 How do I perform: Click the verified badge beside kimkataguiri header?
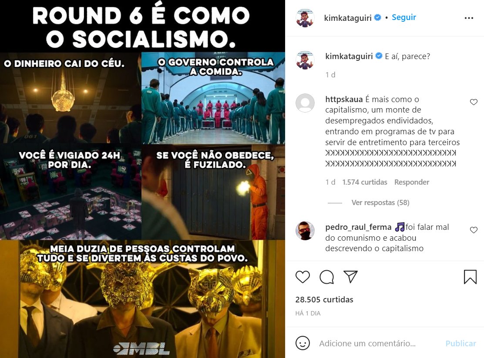click(377, 17)
